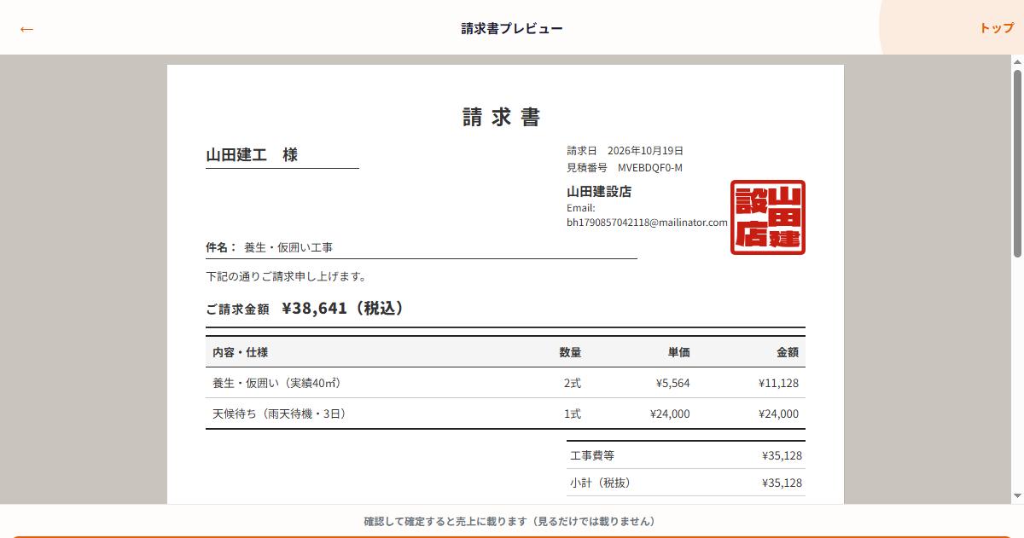Click the total amount ¥38,641(税込)

[342, 309]
